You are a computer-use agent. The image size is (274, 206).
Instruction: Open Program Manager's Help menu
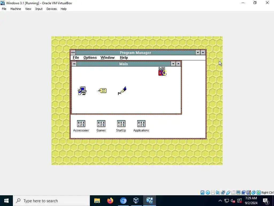[x=124, y=58]
